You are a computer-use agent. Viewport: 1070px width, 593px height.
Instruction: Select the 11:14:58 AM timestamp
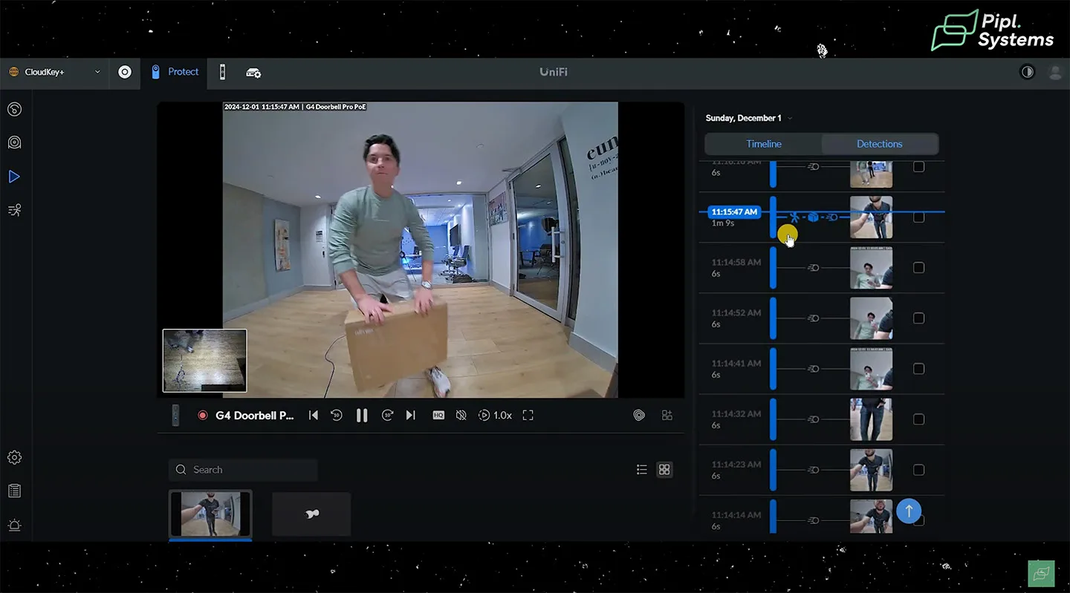(736, 262)
